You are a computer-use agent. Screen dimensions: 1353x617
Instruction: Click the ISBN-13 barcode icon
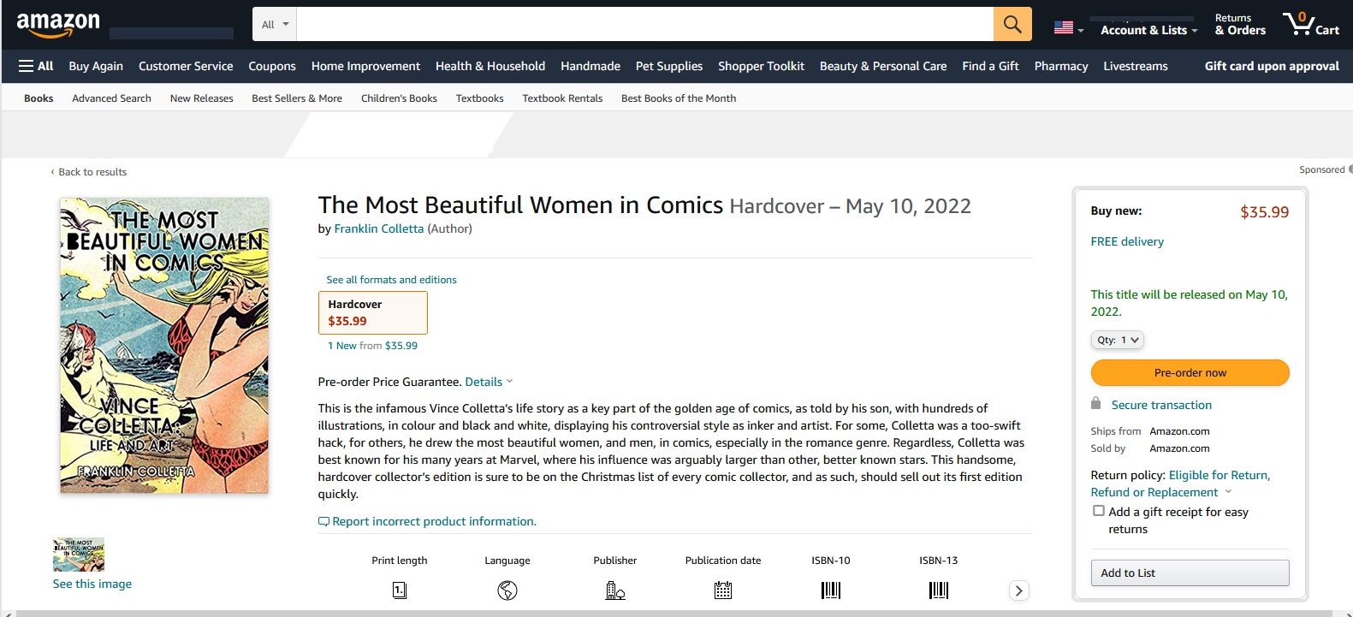(x=939, y=590)
